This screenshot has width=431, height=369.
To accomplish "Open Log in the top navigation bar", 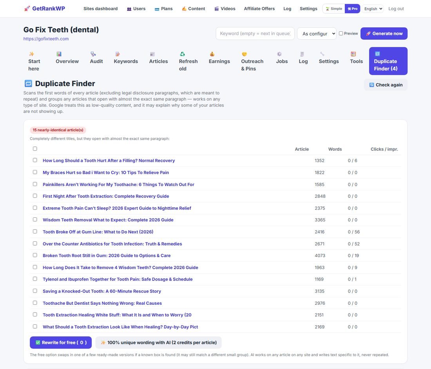I will (x=287, y=9).
